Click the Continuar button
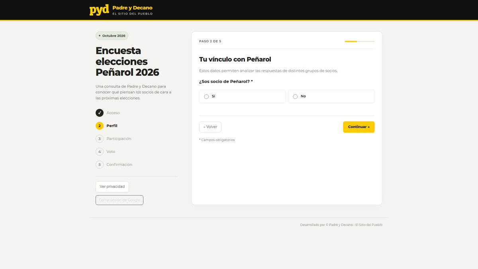 [x=358, y=127]
